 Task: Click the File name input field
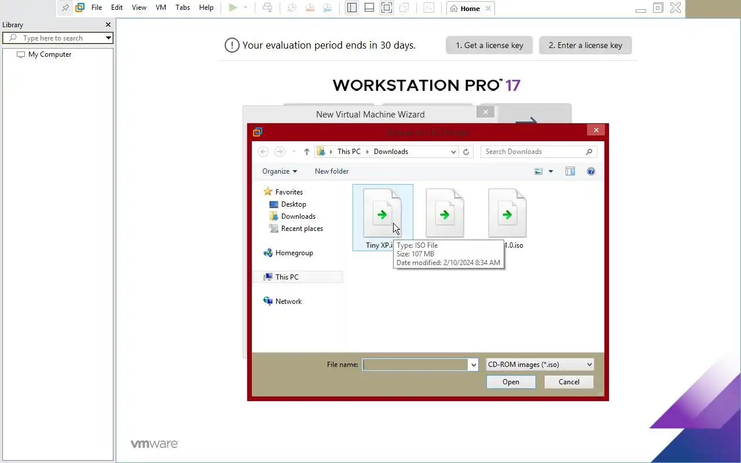tap(415, 365)
